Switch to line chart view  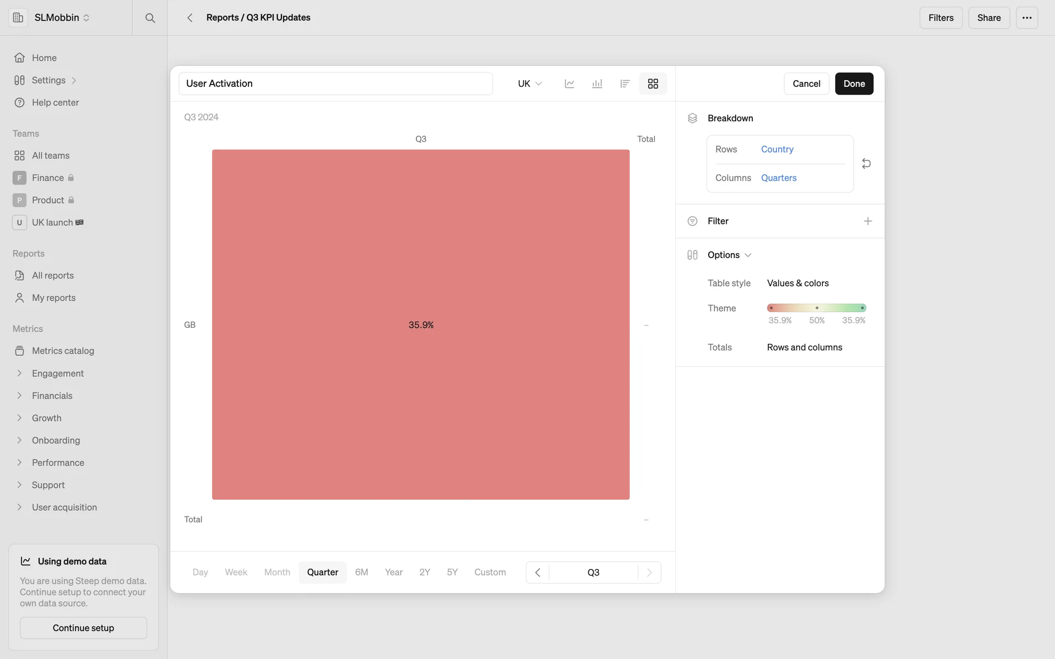569,83
